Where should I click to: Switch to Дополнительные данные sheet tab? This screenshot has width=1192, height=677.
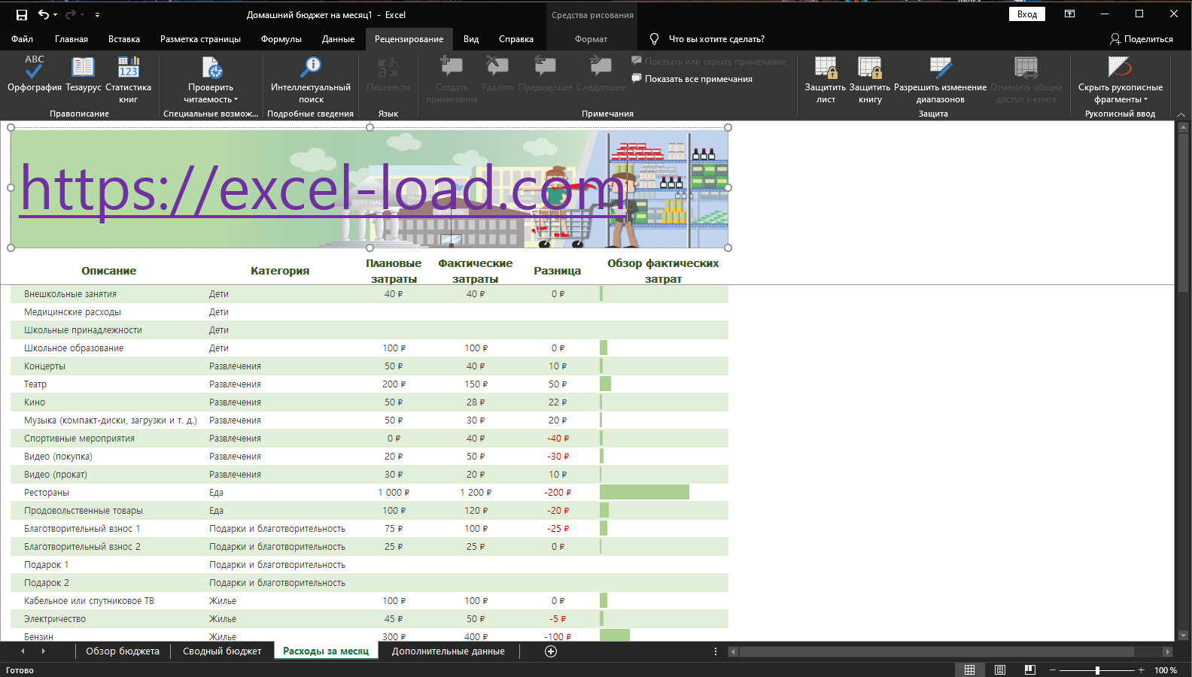(448, 651)
